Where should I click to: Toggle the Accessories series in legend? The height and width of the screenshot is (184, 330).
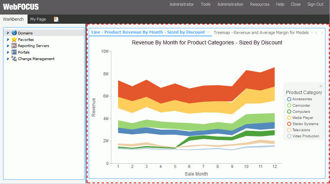click(x=289, y=99)
